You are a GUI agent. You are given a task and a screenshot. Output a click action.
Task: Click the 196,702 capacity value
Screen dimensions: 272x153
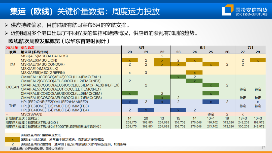[212, 123]
